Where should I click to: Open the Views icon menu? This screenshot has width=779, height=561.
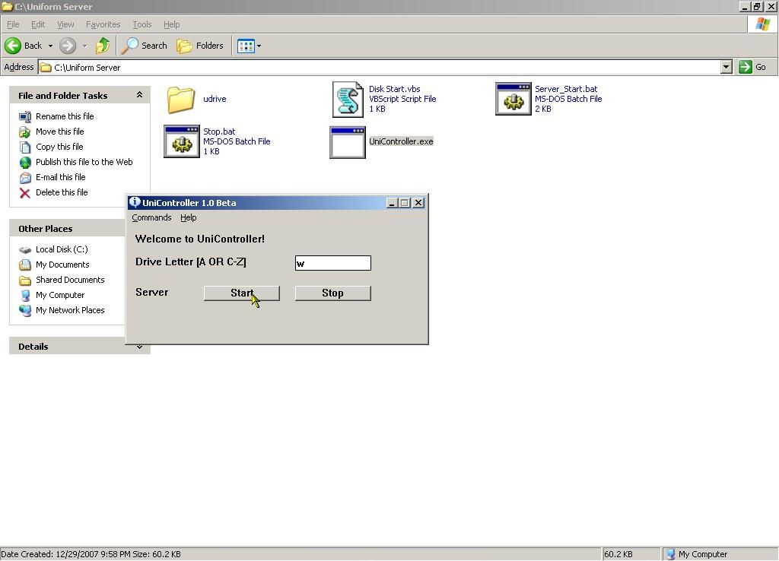pyautogui.click(x=246, y=46)
